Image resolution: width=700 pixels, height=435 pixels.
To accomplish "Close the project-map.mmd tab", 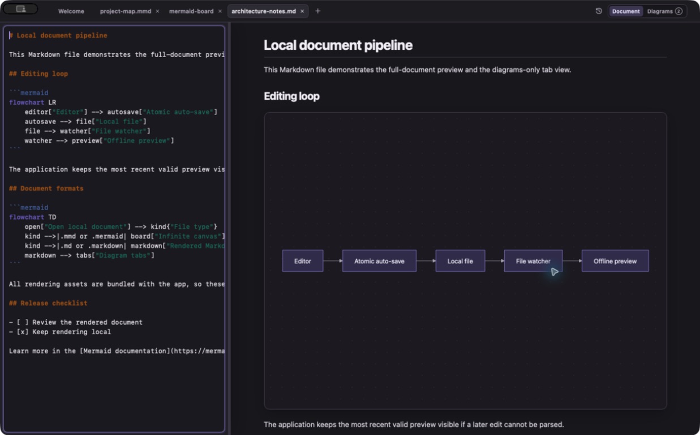I will tap(157, 11).
